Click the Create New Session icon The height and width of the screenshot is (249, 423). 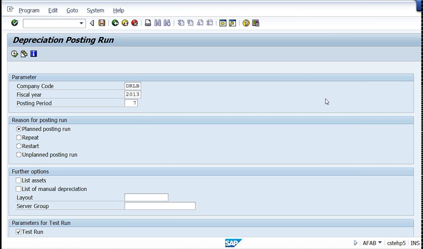click(x=223, y=23)
